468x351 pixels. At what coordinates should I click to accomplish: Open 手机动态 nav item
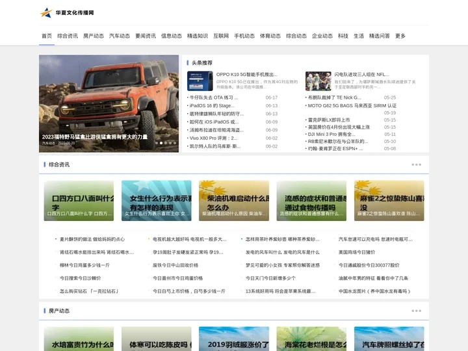click(244, 36)
